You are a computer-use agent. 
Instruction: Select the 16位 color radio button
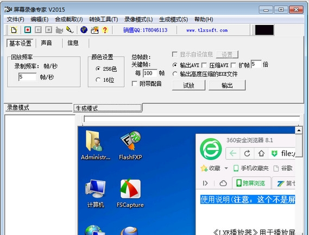point(98,80)
